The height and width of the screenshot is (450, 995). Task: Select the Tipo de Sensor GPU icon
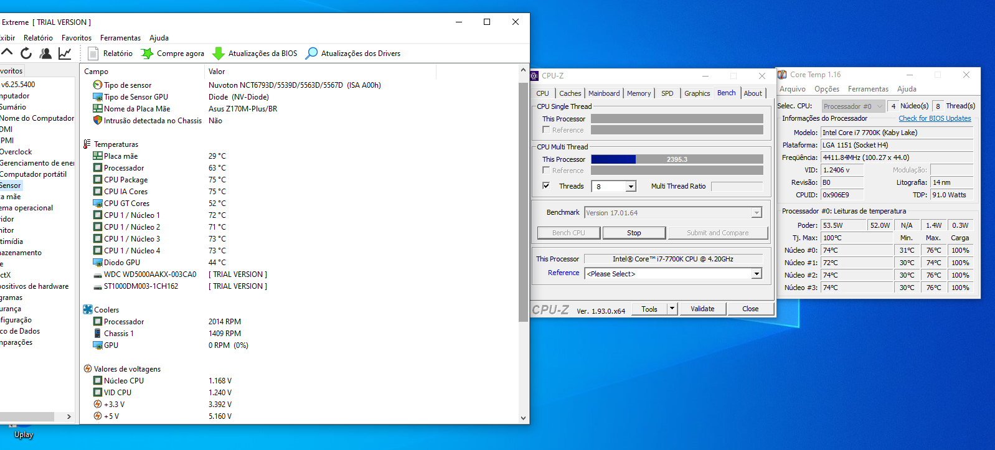coord(98,97)
